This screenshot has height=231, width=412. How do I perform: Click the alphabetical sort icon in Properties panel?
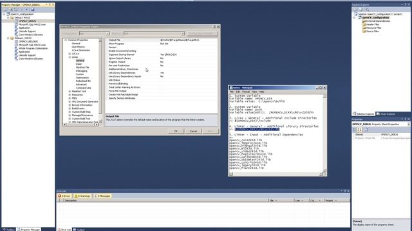tap(360, 130)
